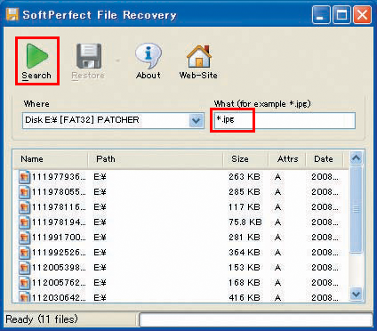Select file name 111978116...

coord(59,207)
